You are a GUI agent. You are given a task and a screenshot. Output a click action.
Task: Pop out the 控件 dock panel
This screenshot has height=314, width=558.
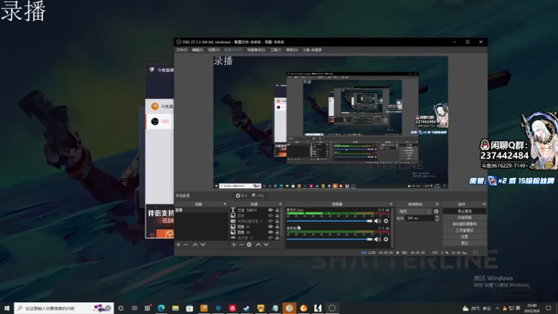tap(484, 204)
